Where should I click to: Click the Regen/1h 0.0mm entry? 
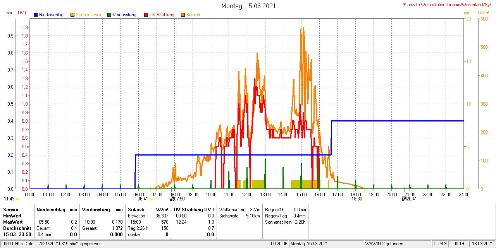pos(285,209)
